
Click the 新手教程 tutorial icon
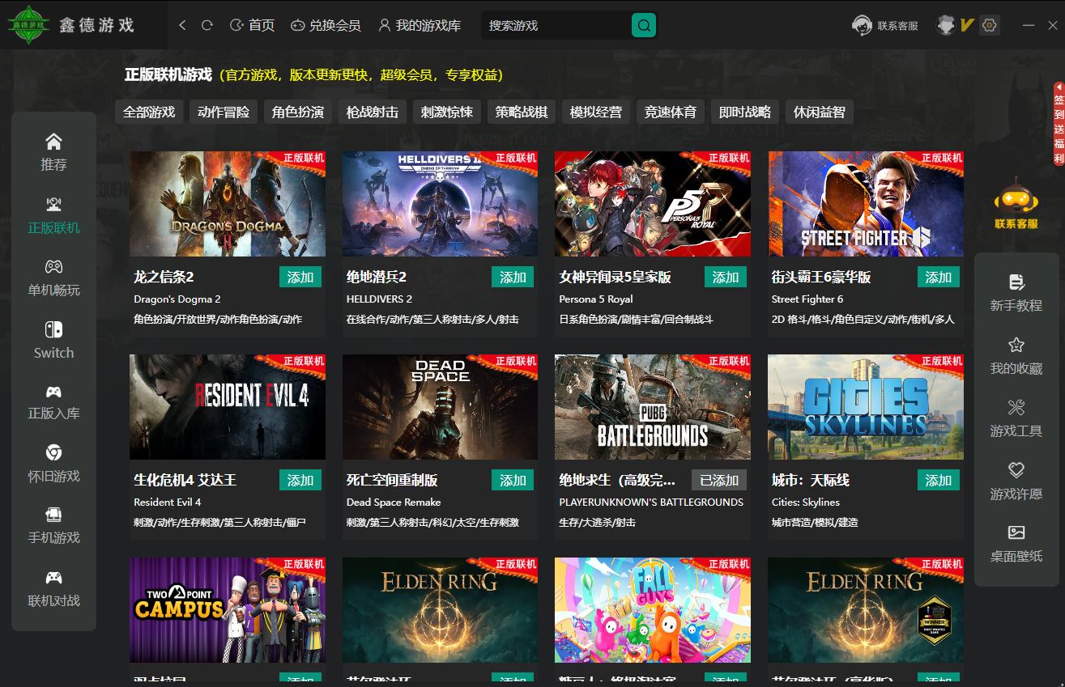pos(1016,282)
